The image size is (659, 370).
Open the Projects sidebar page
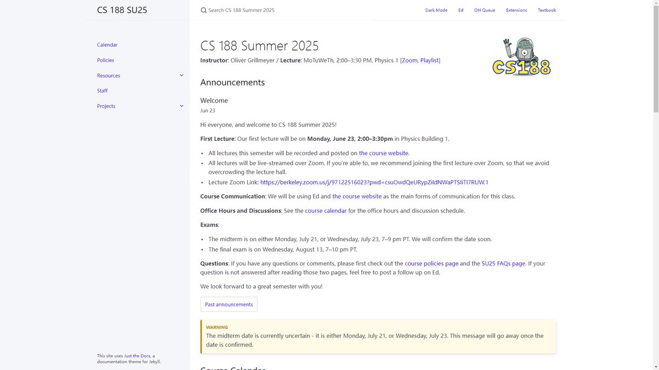tap(106, 106)
